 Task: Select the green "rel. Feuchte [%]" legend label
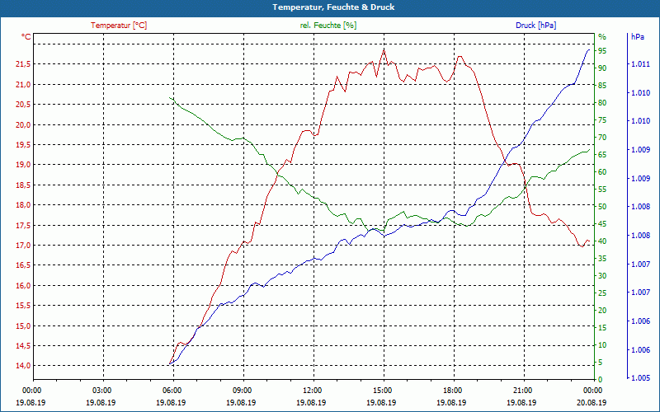[328, 26]
